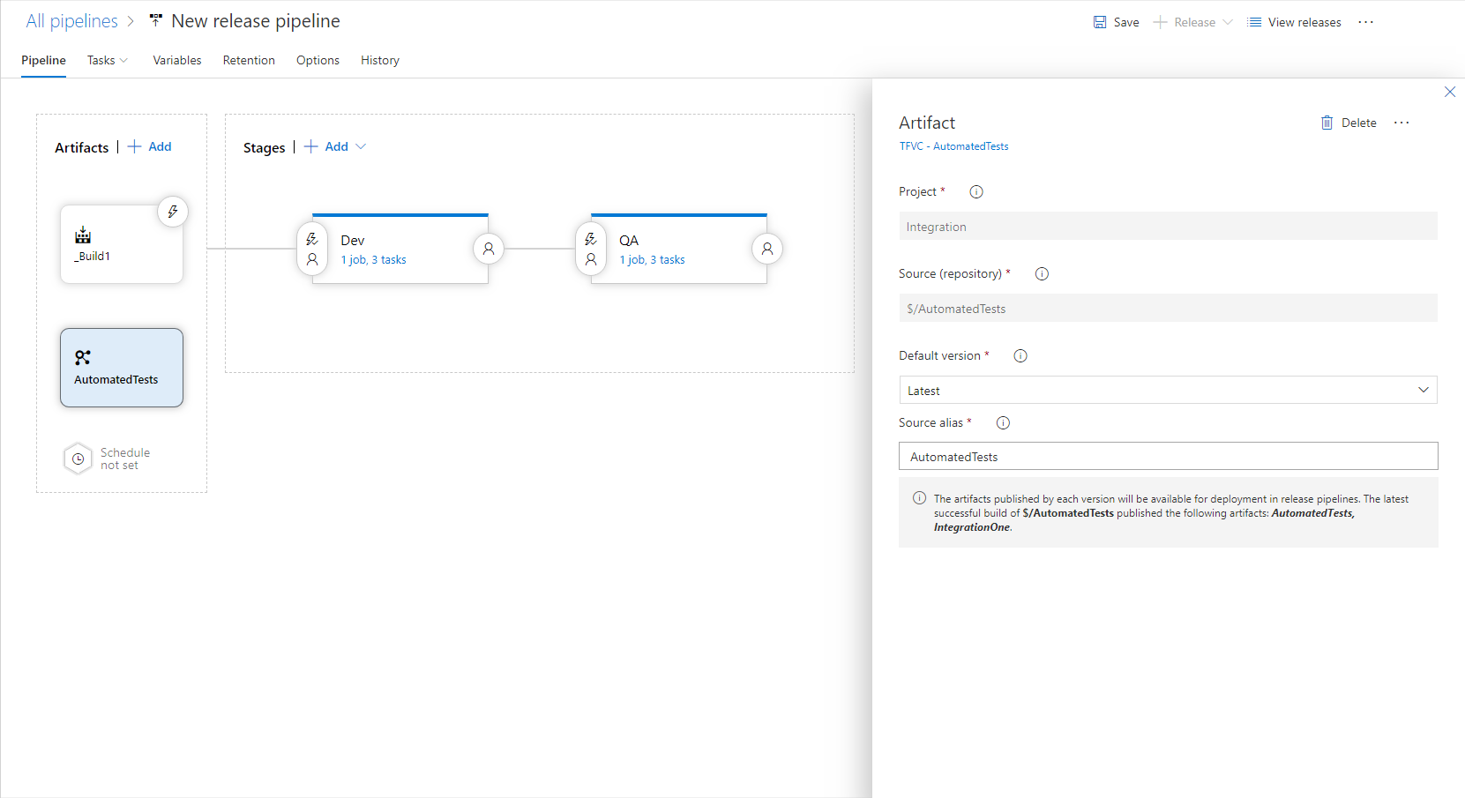Navigate back via All pipelines link

click(x=71, y=20)
